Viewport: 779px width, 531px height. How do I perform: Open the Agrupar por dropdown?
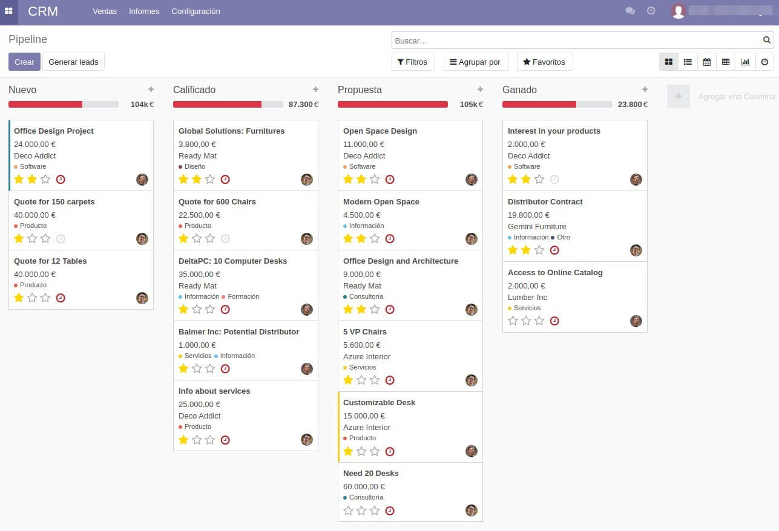tap(476, 61)
